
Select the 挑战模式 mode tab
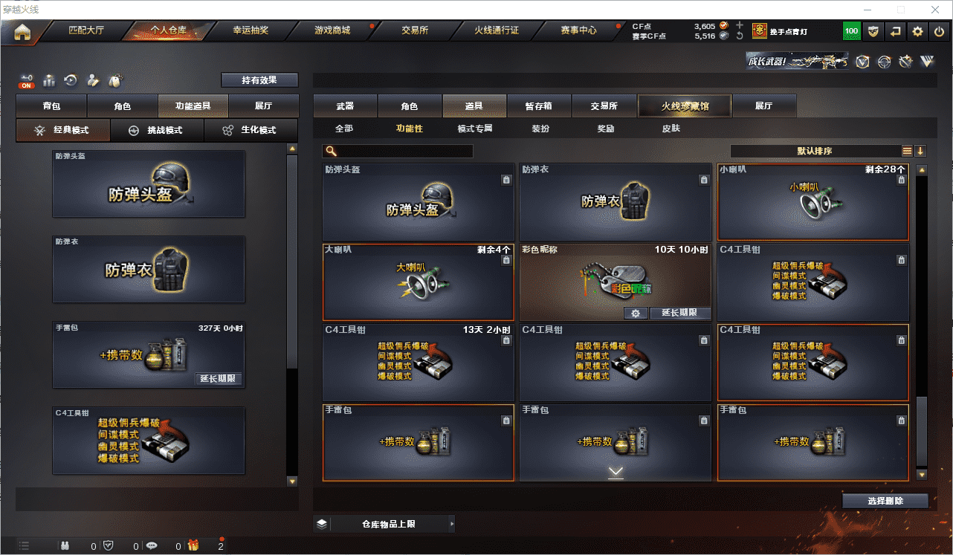[157, 130]
